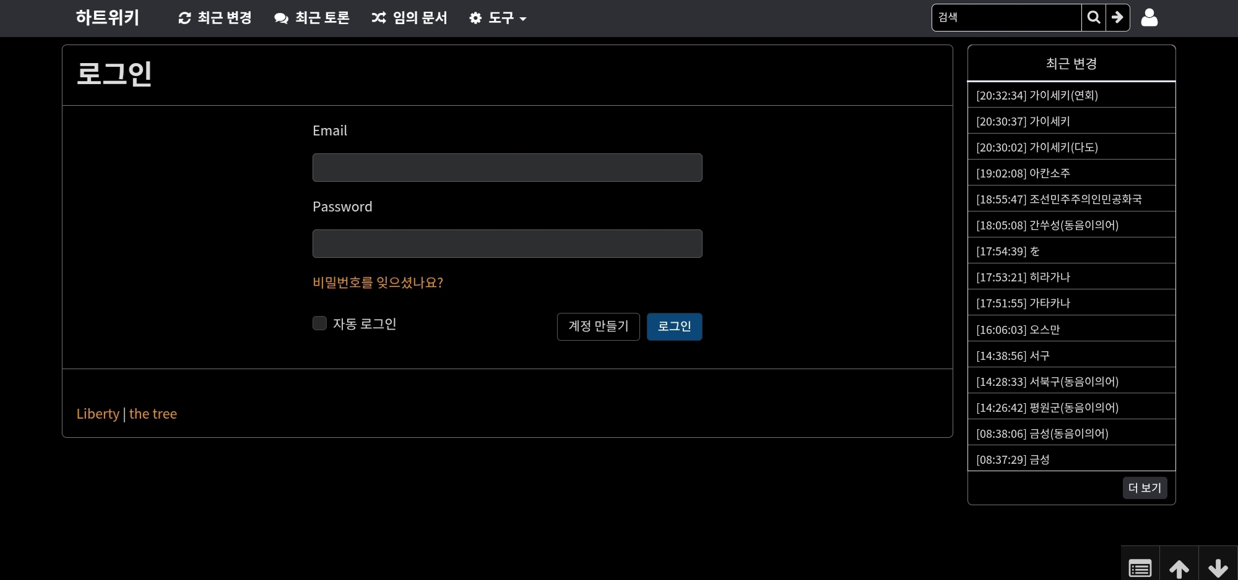This screenshot has width=1238, height=580.
Task: Click the search magnifier icon
Action: coord(1094,17)
